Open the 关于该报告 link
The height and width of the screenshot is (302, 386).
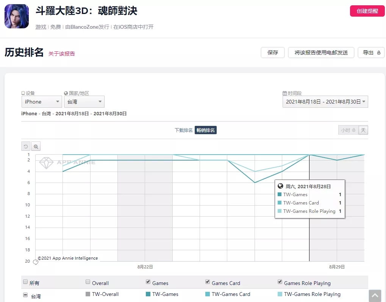(x=61, y=54)
